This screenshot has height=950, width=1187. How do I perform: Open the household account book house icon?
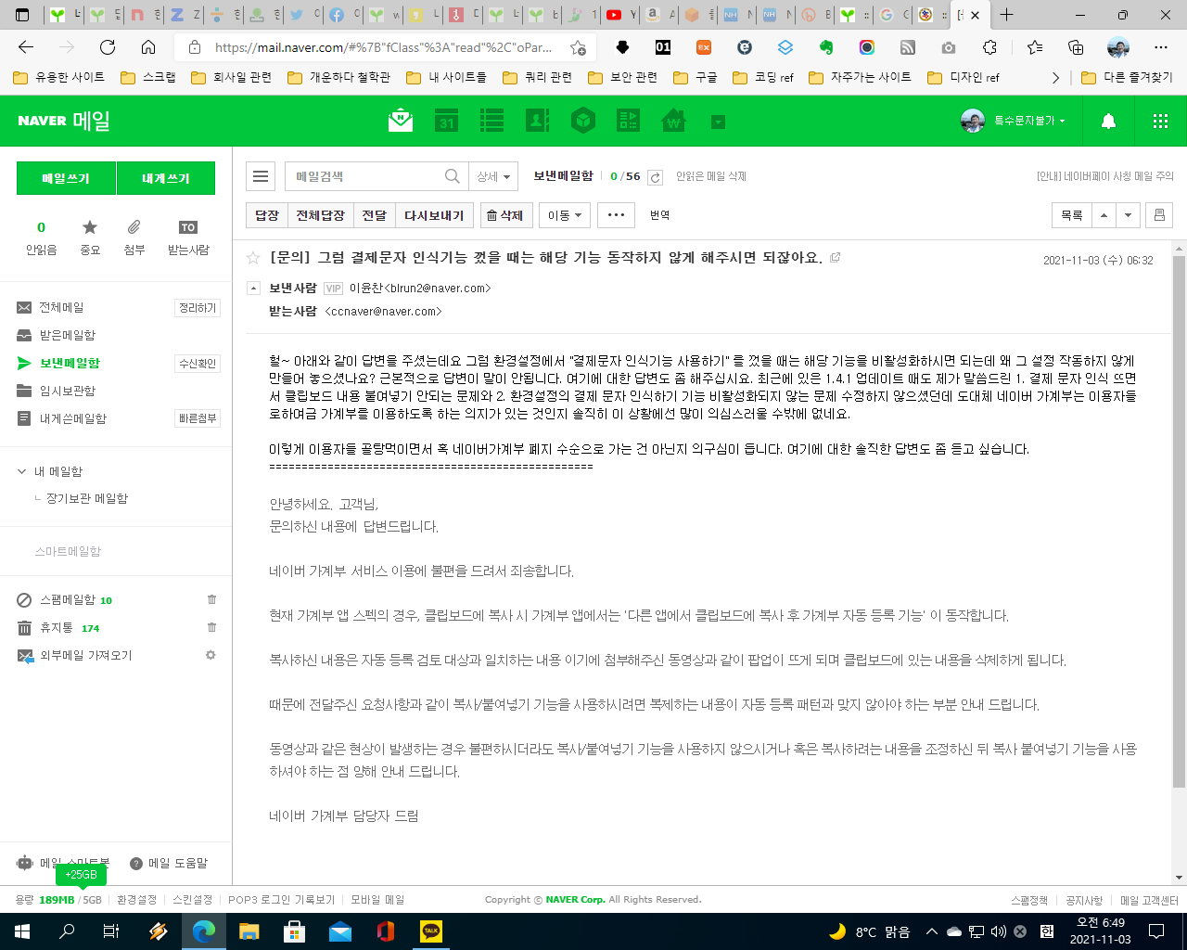pyautogui.click(x=673, y=121)
